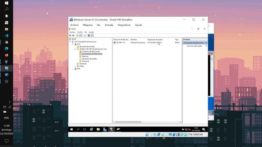Launch Microsoft Edge from host taskbar
The height and width of the screenshot is (147, 262).
(x=7, y=49)
